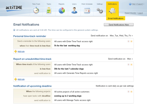
Task: Select the Notifications tab label
Action: click(x=112, y=4)
